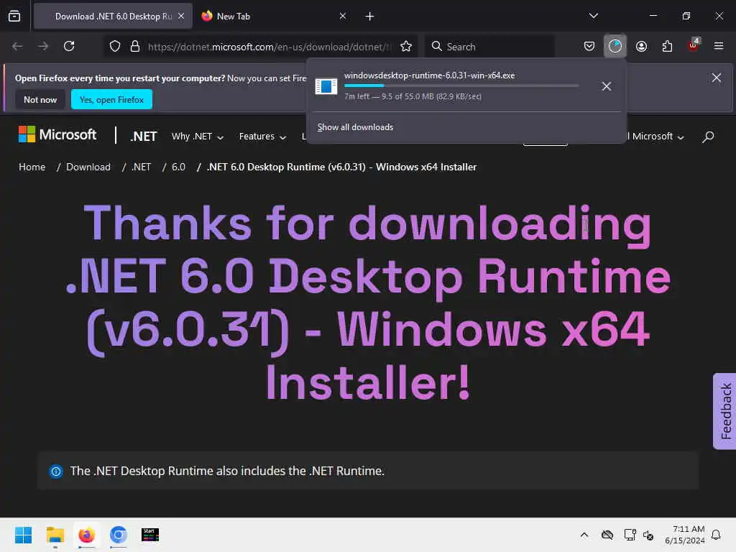Click the Microsoft logo
Image resolution: width=736 pixels, height=552 pixels.
[57, 134]
